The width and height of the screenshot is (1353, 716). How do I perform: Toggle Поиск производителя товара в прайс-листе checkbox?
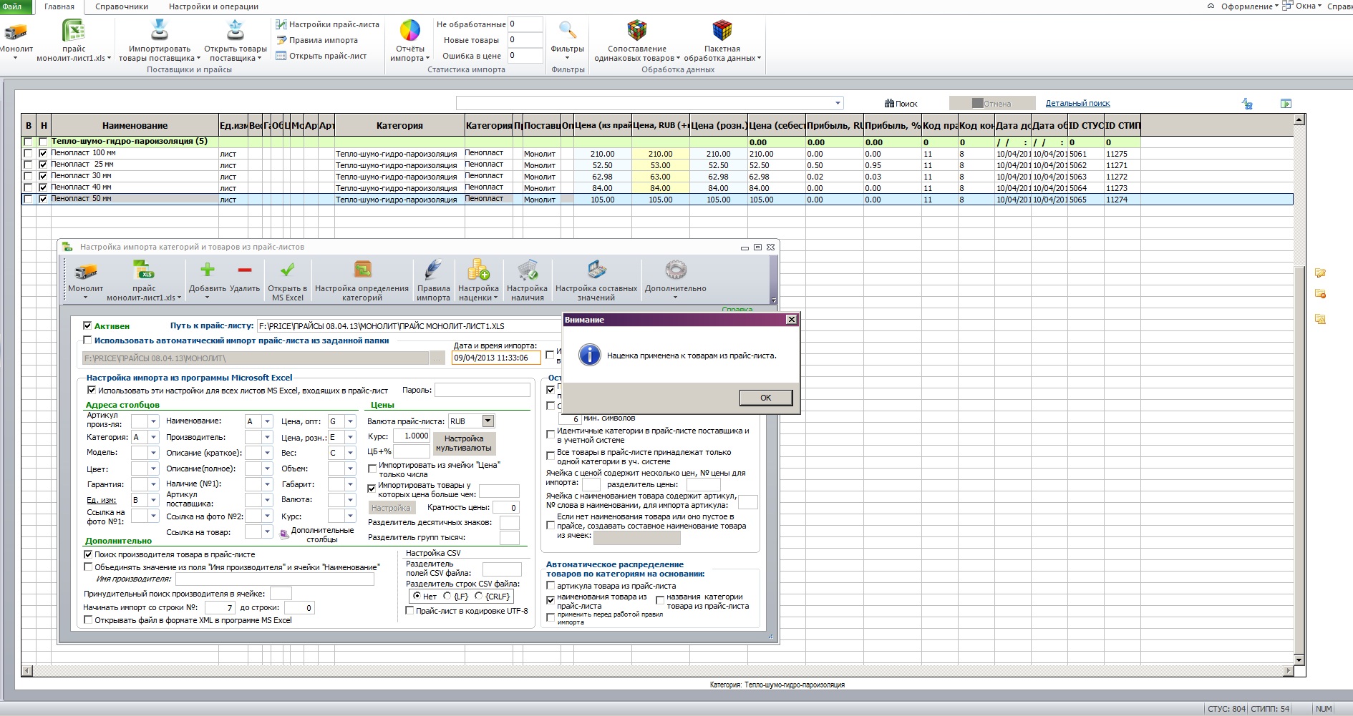tap(88, 554)
